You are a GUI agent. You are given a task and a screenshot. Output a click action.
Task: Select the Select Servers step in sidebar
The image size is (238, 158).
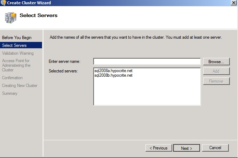click(21, 45)
